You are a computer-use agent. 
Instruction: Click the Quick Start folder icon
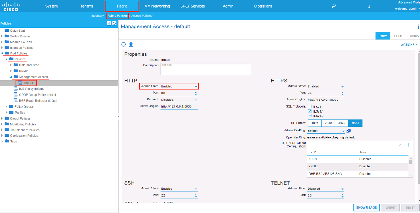pos(7,30)
